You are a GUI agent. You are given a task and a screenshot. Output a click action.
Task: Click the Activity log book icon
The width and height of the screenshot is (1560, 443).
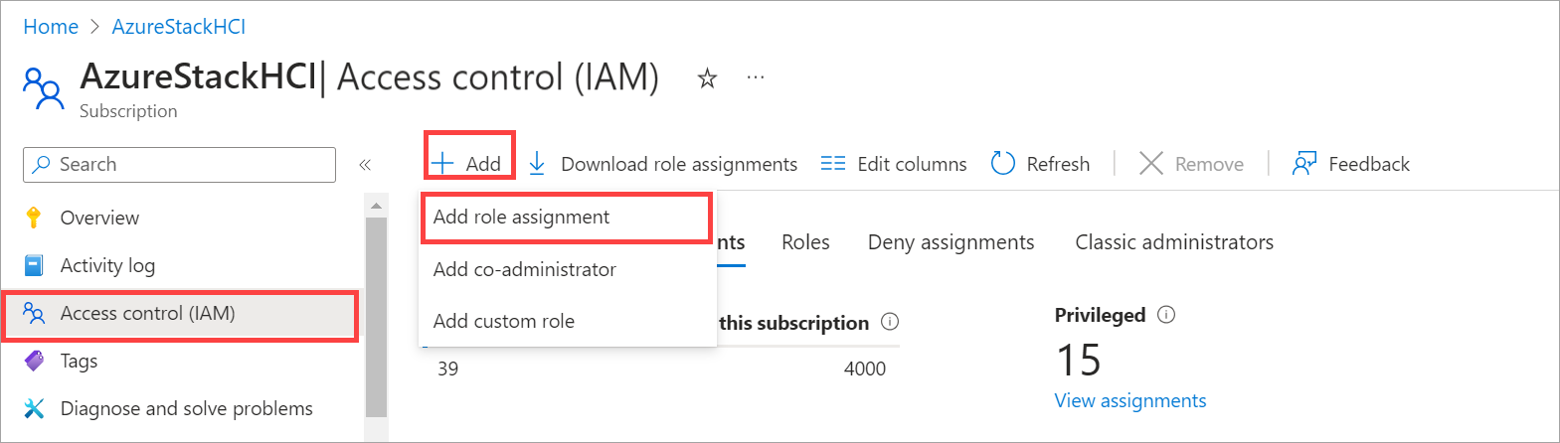[x=34, y=265]
